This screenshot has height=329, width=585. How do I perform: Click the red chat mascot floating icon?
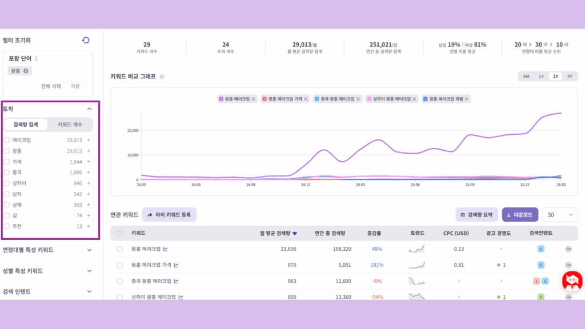[572, 280]
